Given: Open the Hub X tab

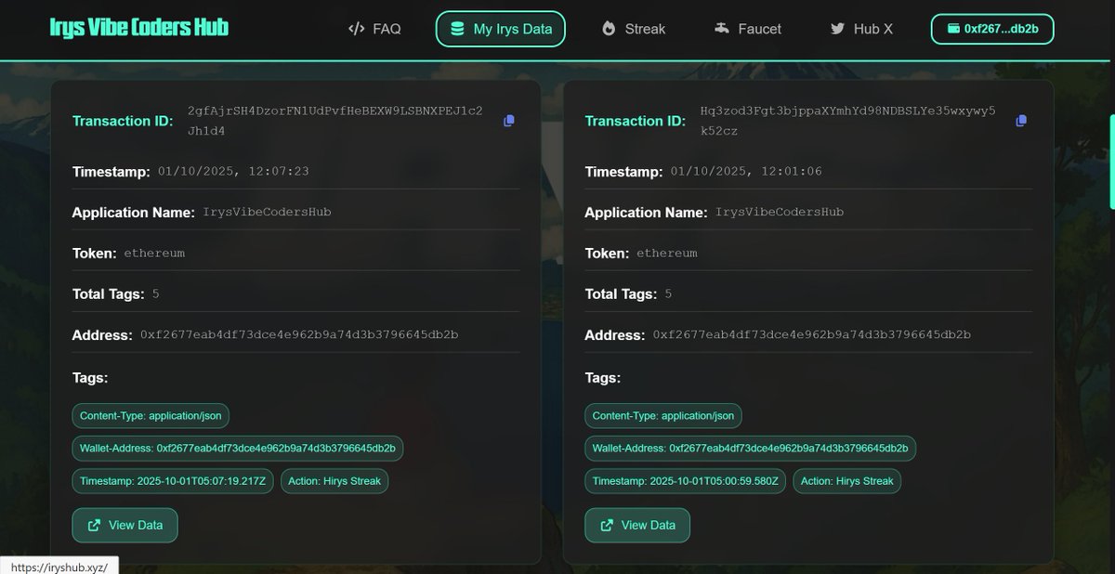Looking at the screenshot, I should pos(861,29).
